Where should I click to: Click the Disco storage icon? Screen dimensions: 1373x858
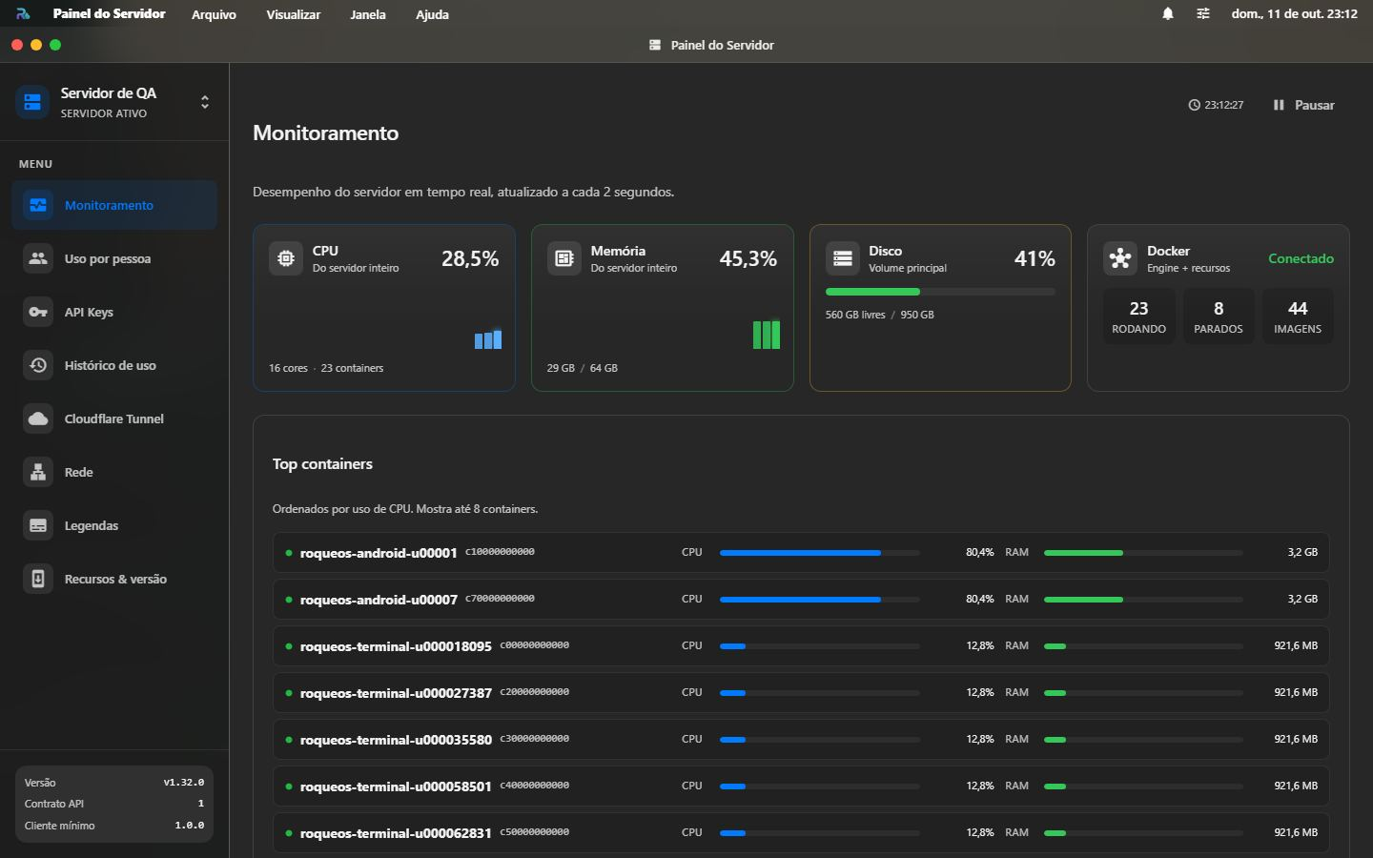pos(843,258)
